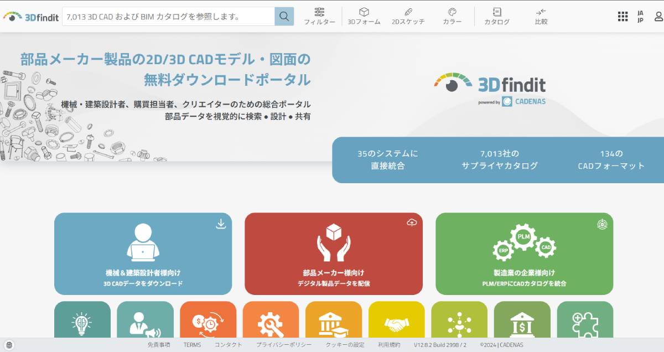Click into the CAD catalog search field

(166, 16)
